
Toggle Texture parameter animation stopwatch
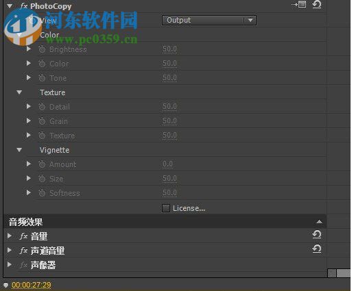pyautogui.click(x=42, y=136)
